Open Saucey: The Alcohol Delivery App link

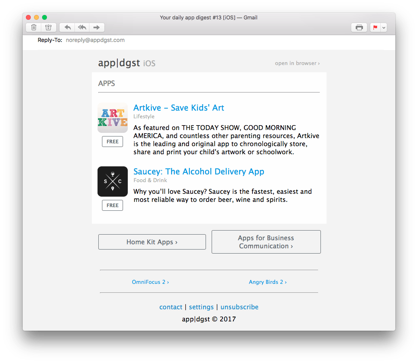click(x=199, y=172)
